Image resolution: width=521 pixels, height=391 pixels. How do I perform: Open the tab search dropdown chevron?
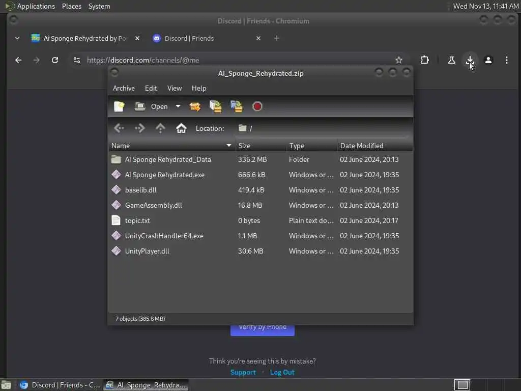tap(17, 38)
